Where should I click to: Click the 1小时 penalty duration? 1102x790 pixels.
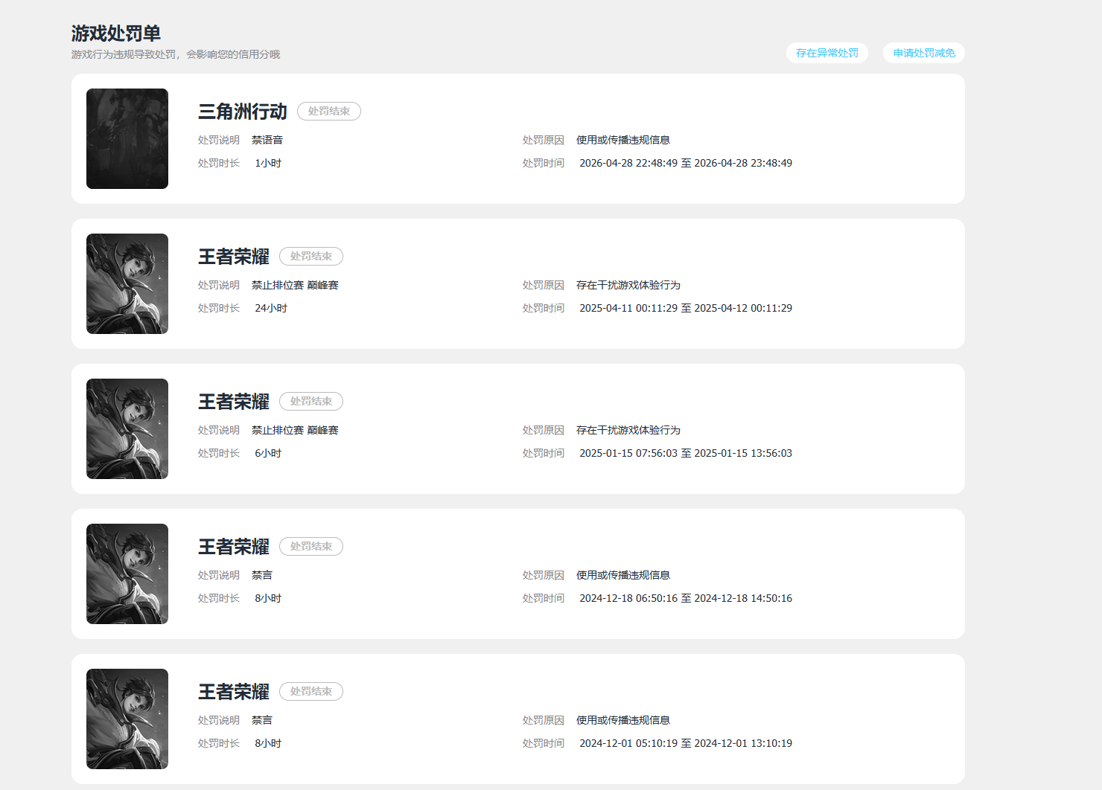pos(268,163)
